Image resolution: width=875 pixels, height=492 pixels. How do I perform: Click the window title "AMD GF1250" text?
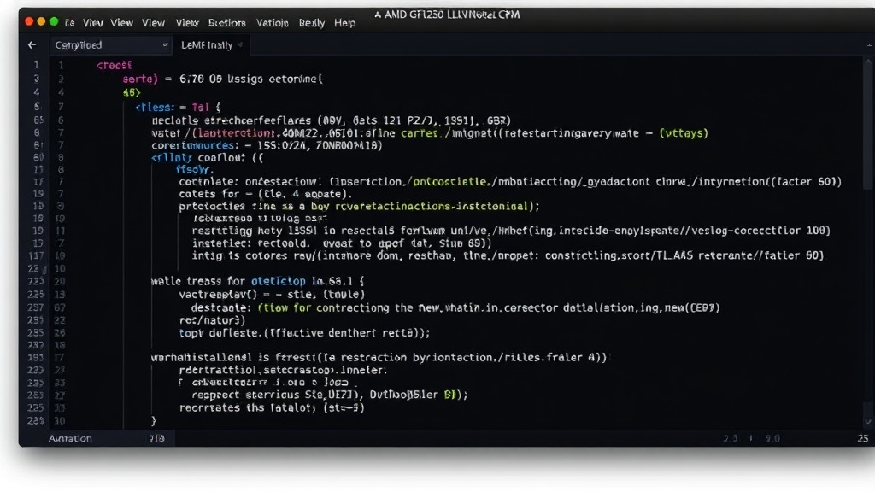click(x=412, y=15)
